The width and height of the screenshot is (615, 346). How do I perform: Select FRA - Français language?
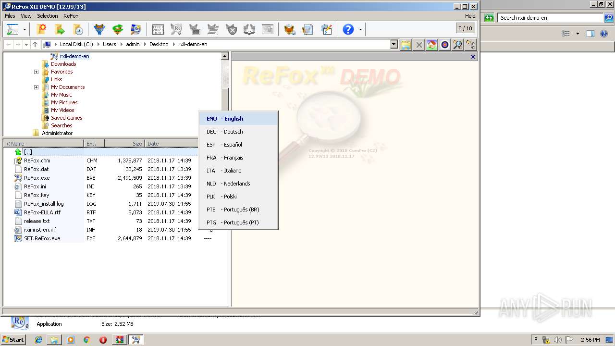click(238, 158)
